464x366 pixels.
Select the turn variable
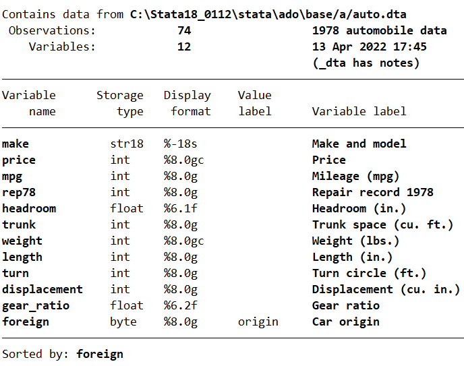click(16, 273)
